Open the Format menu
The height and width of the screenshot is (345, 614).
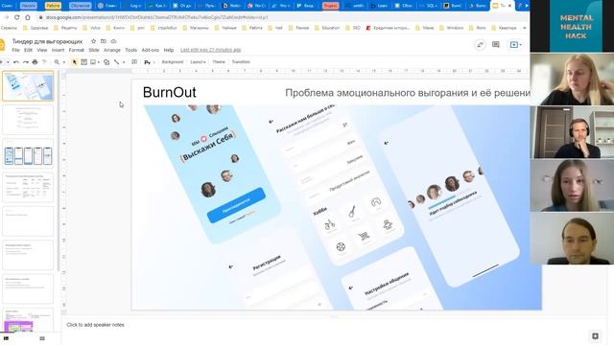tap(77, 50)
